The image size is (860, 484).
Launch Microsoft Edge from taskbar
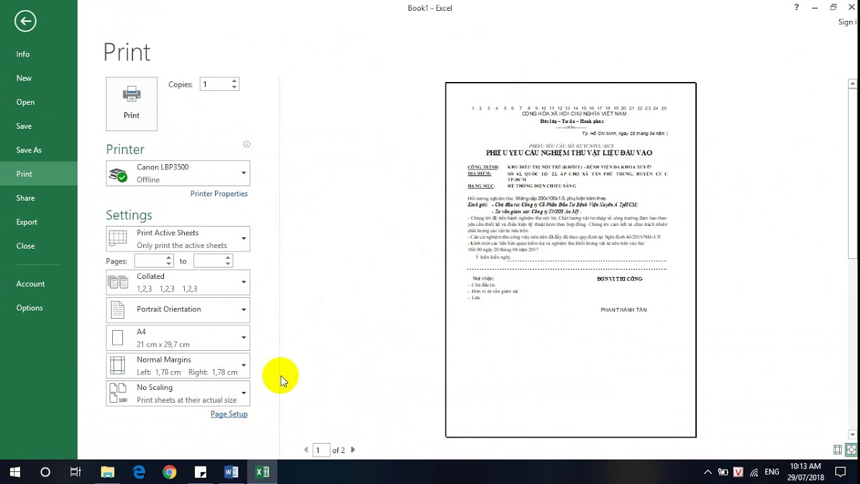pos(139,472)
